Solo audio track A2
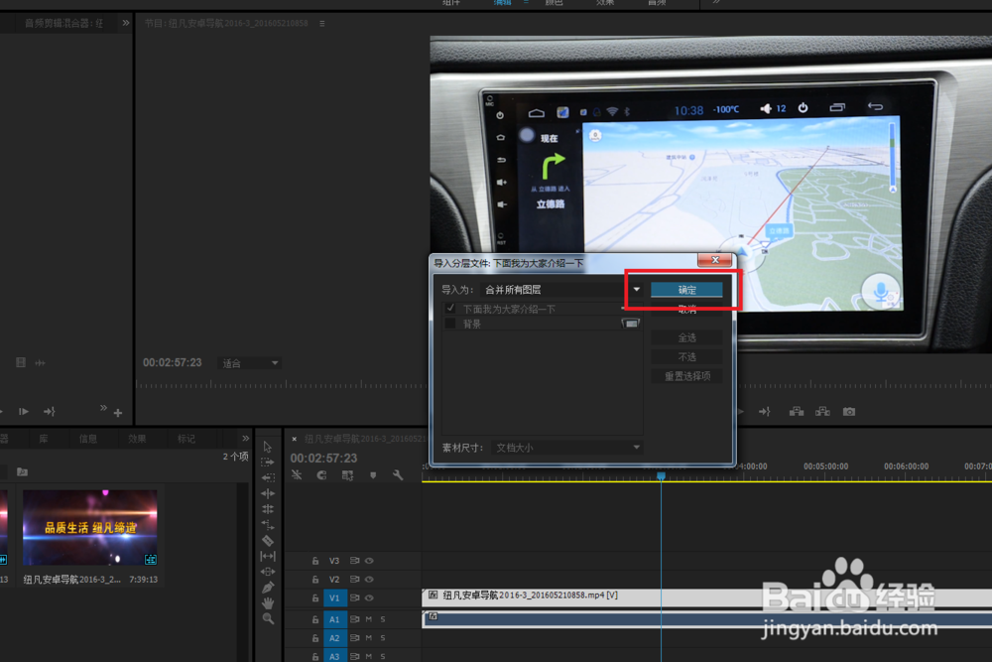 click(x=383, y=638)
